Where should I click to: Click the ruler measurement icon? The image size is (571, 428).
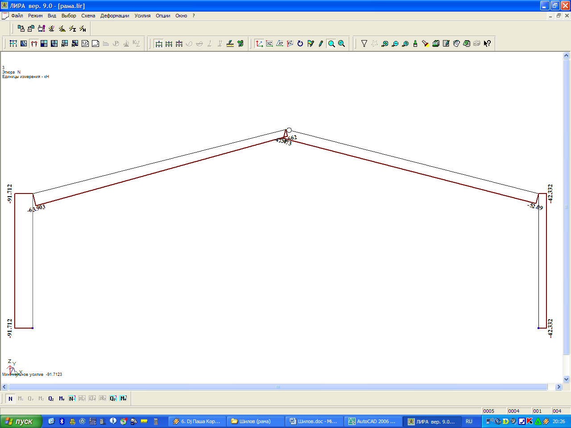(x=230, y=43)
